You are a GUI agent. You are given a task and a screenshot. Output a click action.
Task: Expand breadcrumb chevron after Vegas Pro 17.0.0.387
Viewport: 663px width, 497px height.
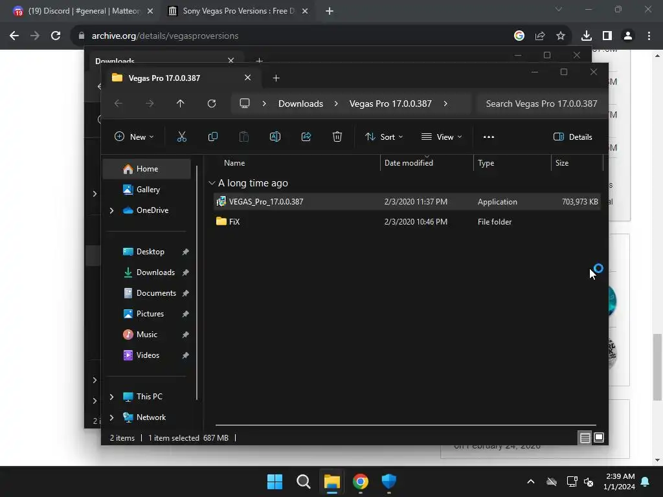445,104
